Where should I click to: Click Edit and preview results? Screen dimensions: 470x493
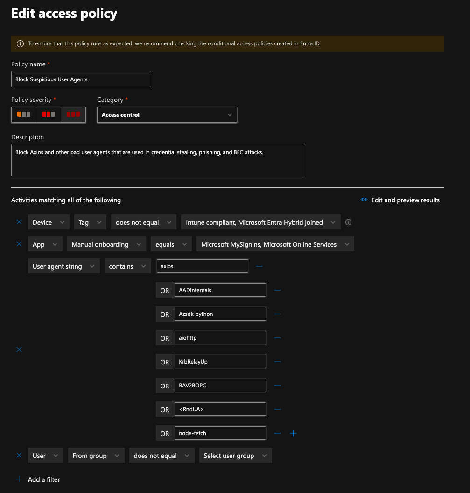405,200
